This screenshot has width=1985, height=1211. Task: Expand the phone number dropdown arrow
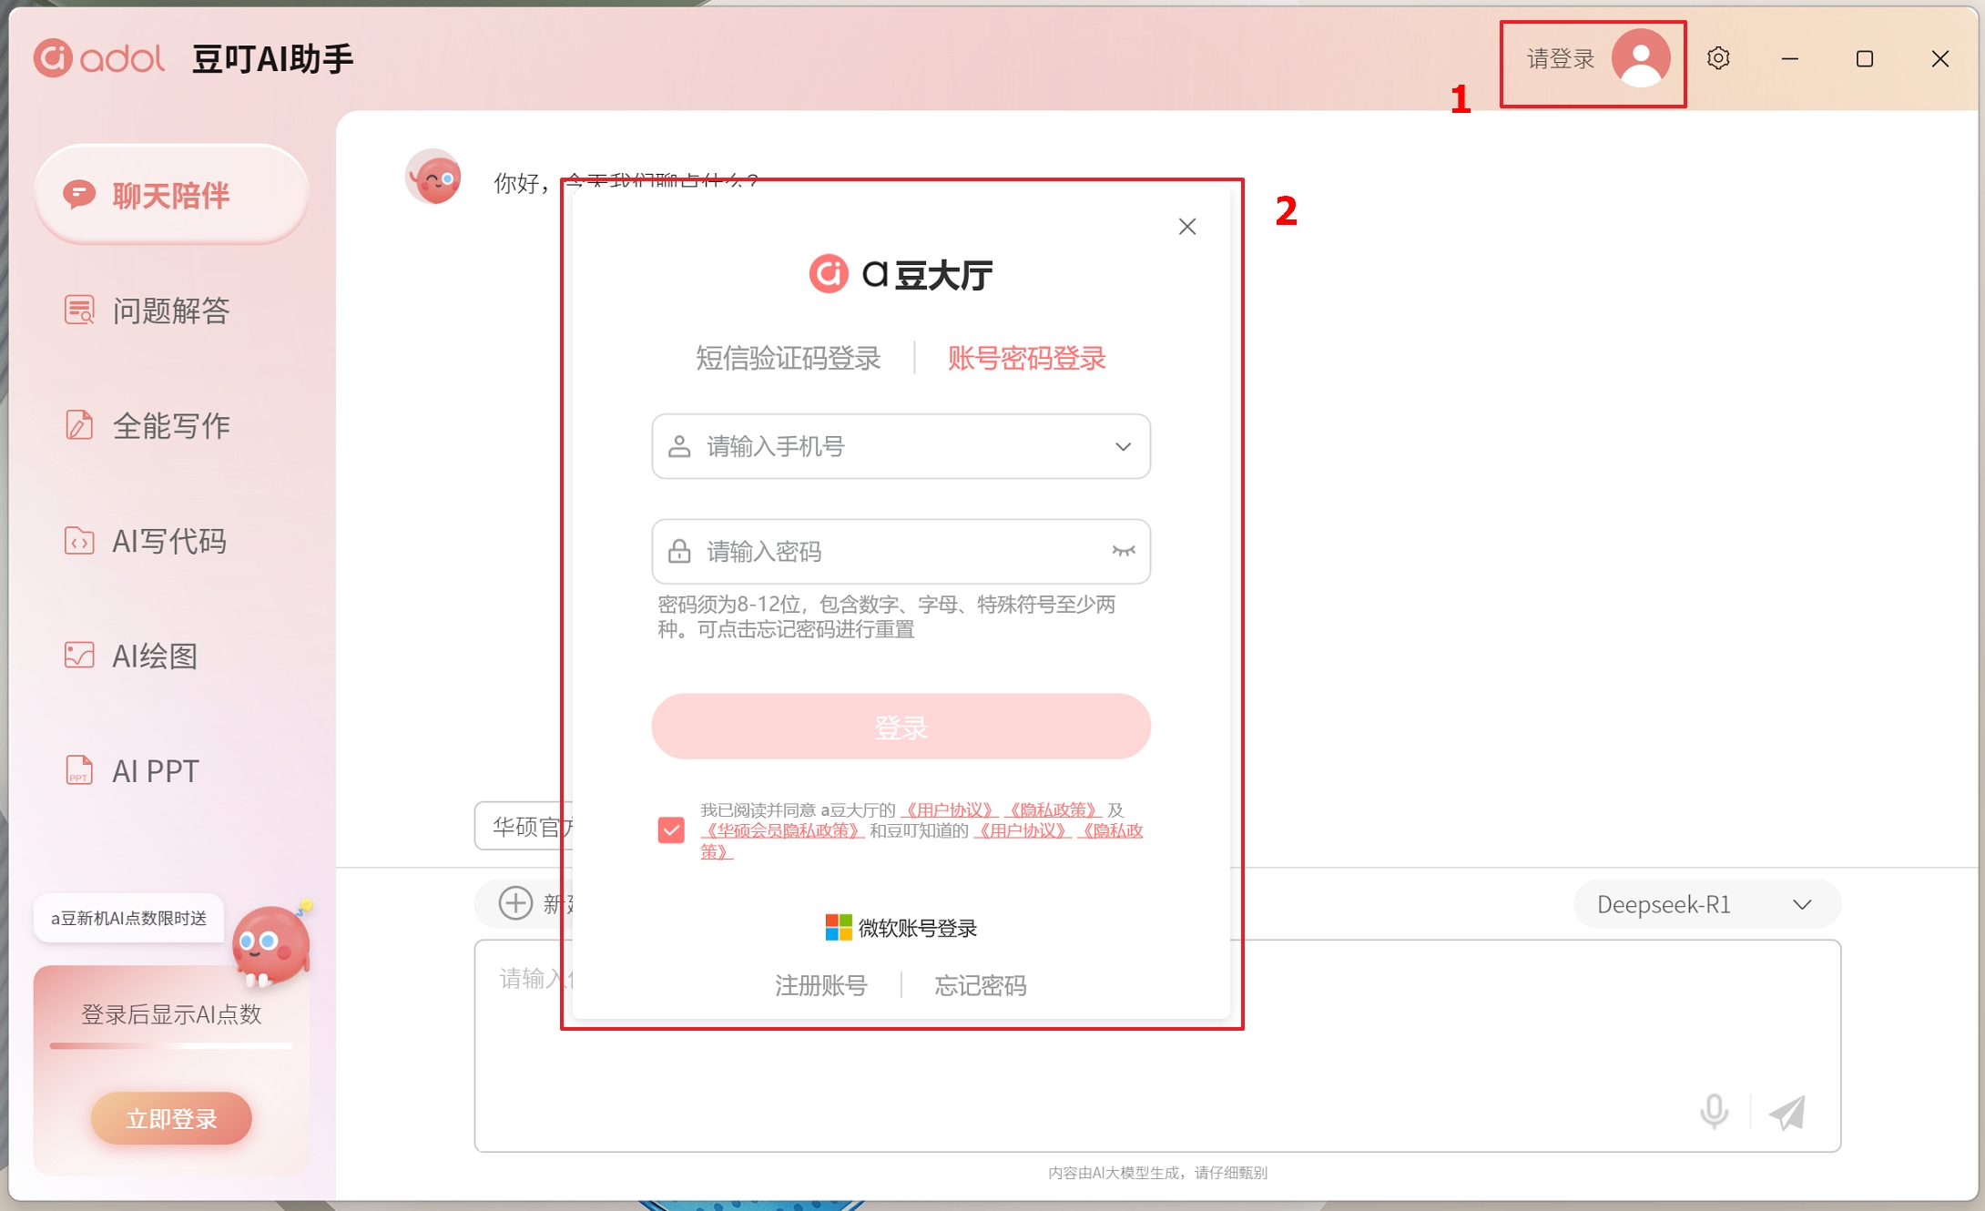[1123, 447]
